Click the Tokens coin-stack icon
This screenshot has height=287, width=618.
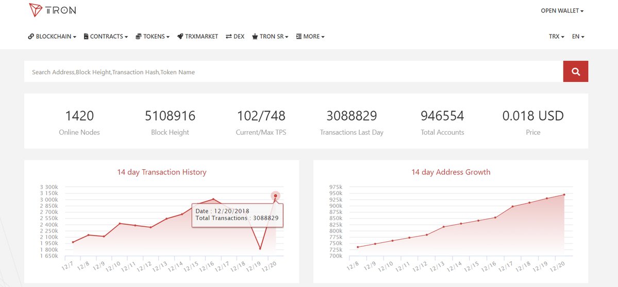click(x=138, y=37)
